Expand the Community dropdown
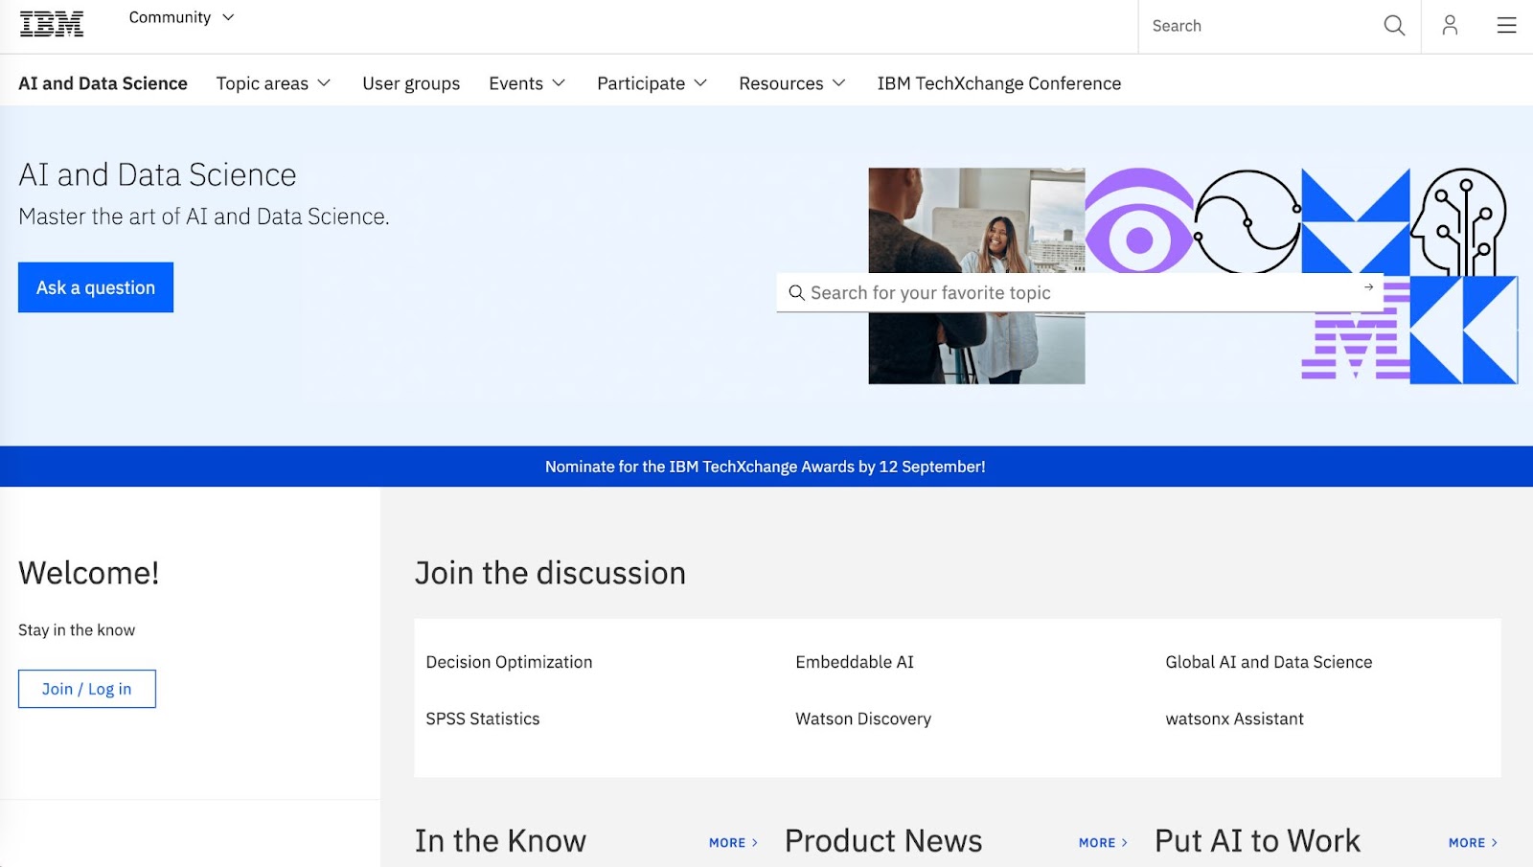 (181, 17)
